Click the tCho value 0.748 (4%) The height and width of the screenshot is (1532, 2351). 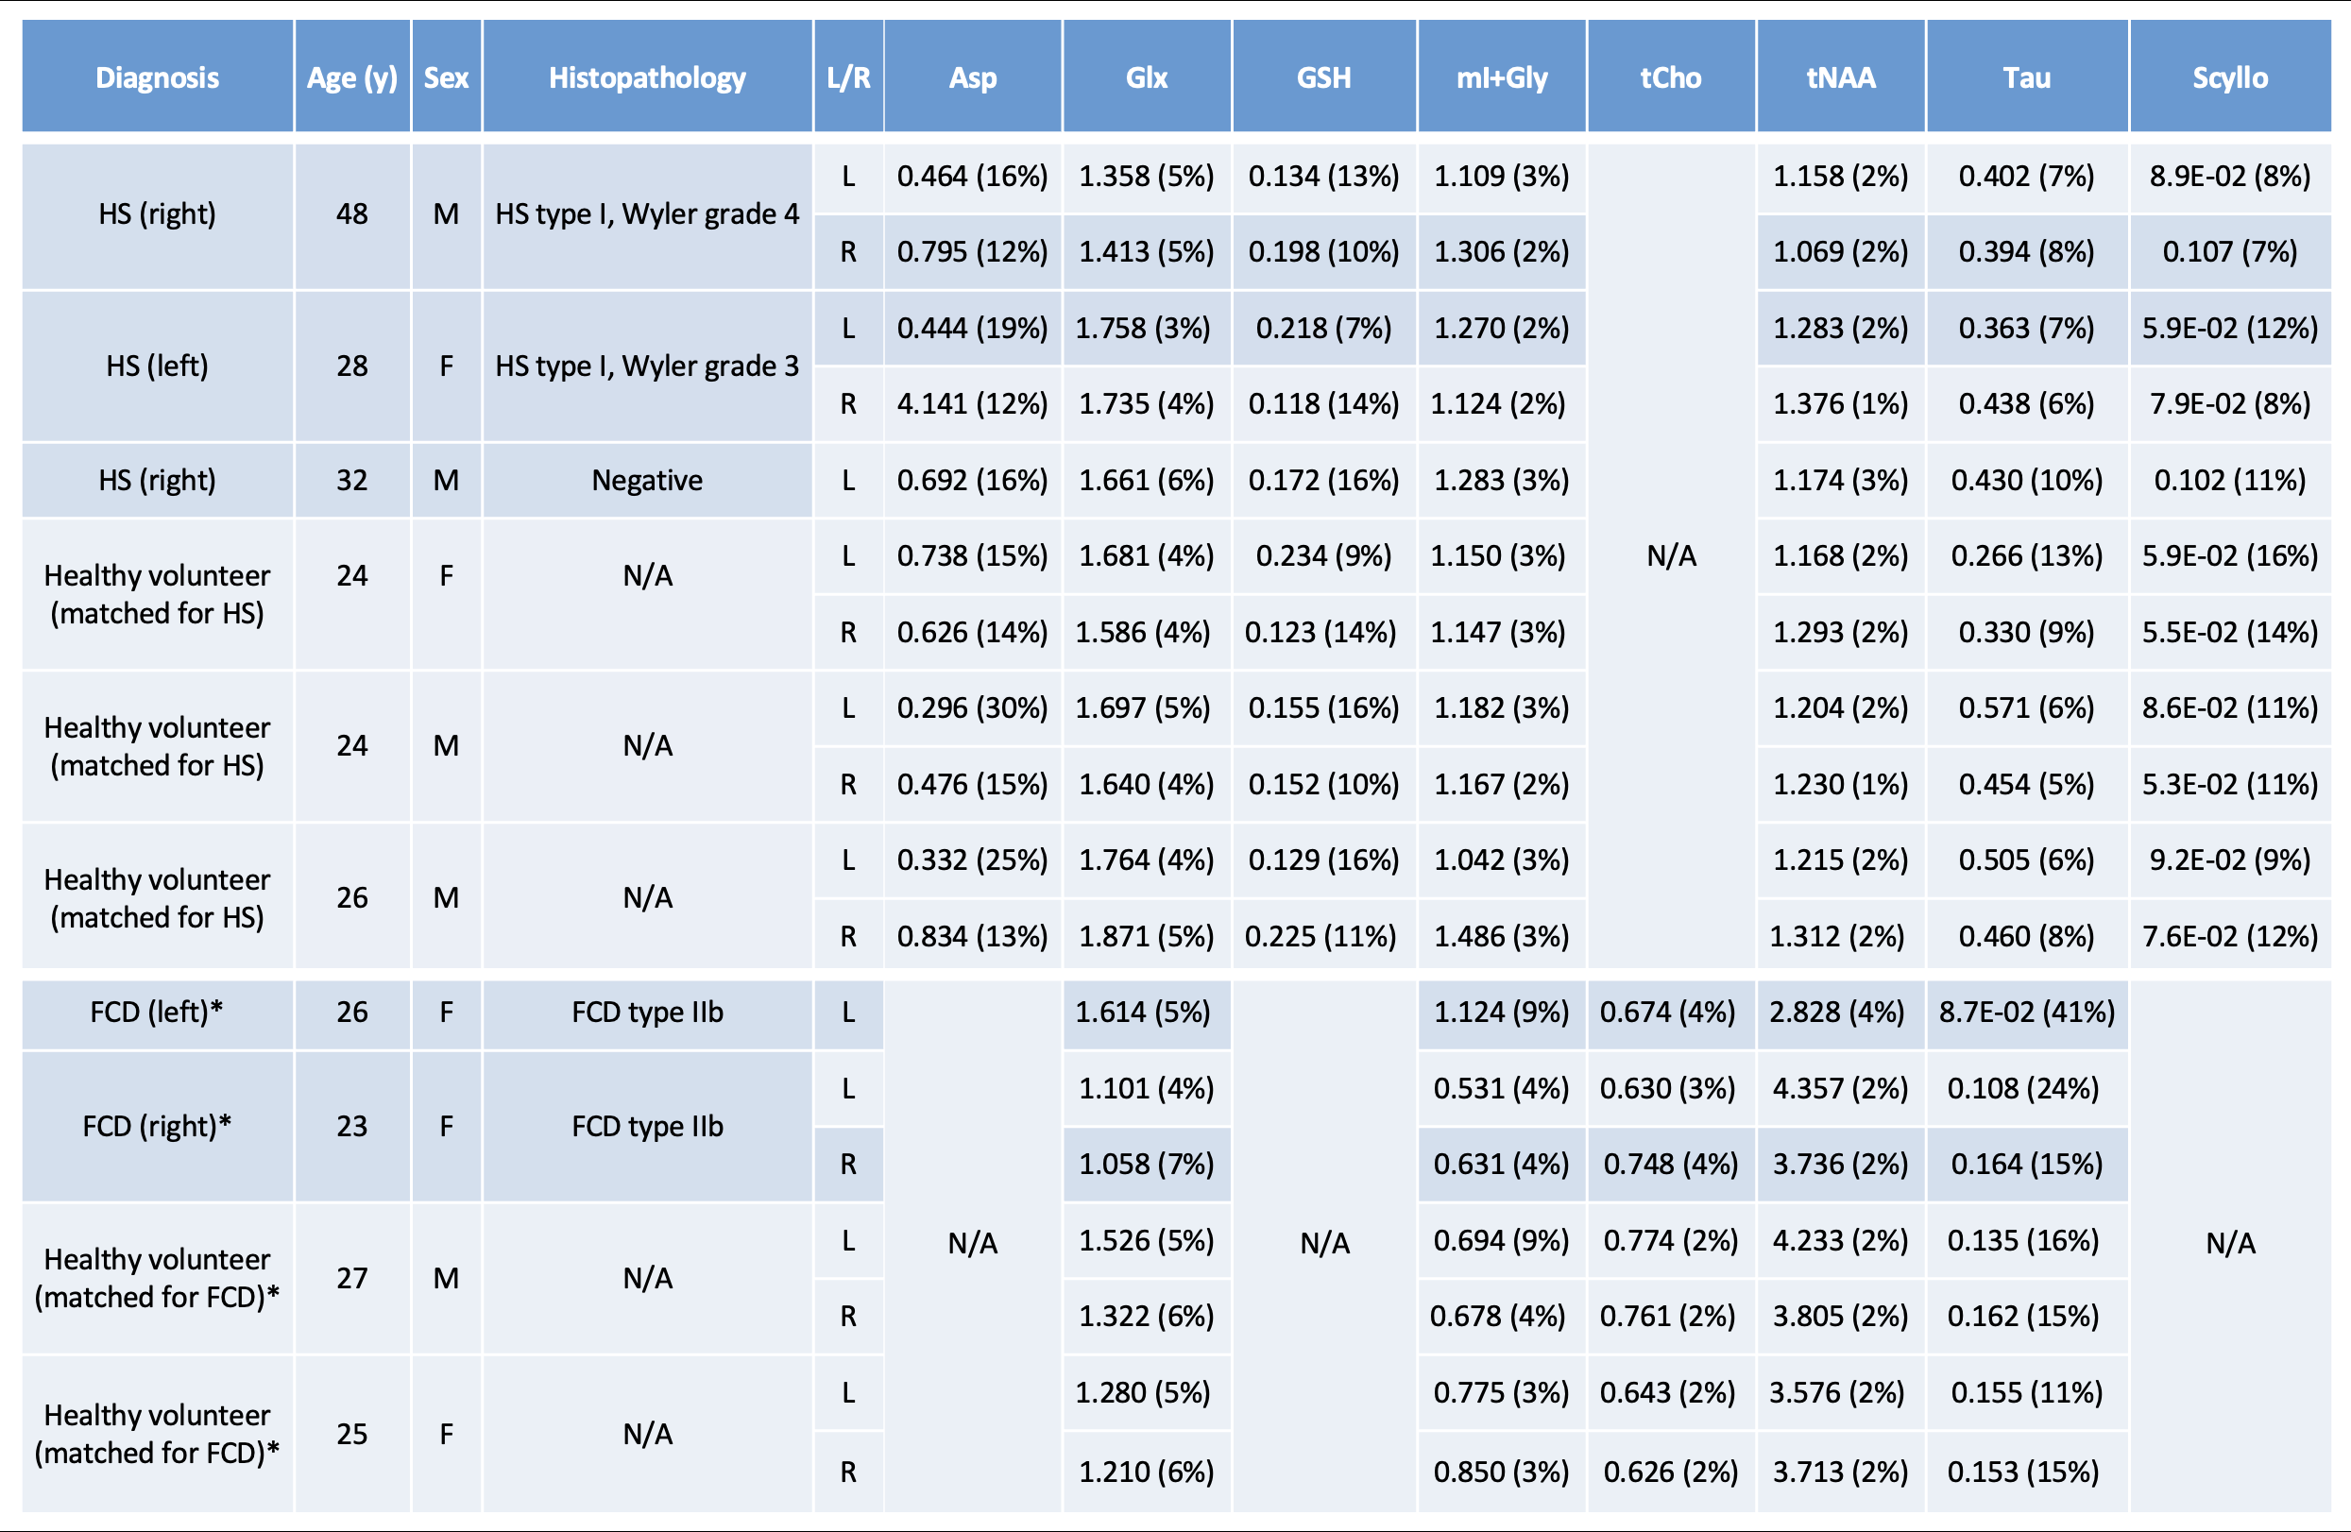tap(1670, 1164)
